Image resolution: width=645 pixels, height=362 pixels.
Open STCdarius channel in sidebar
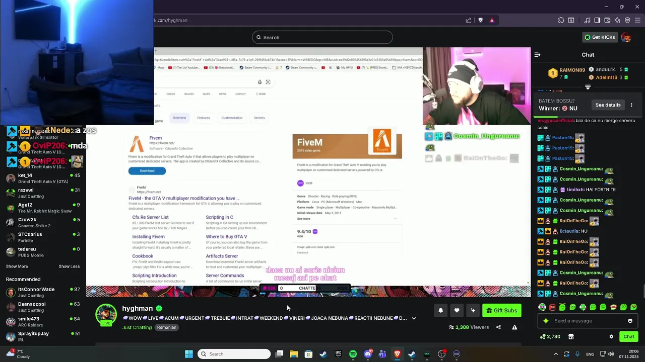click(x=43, y=237)
